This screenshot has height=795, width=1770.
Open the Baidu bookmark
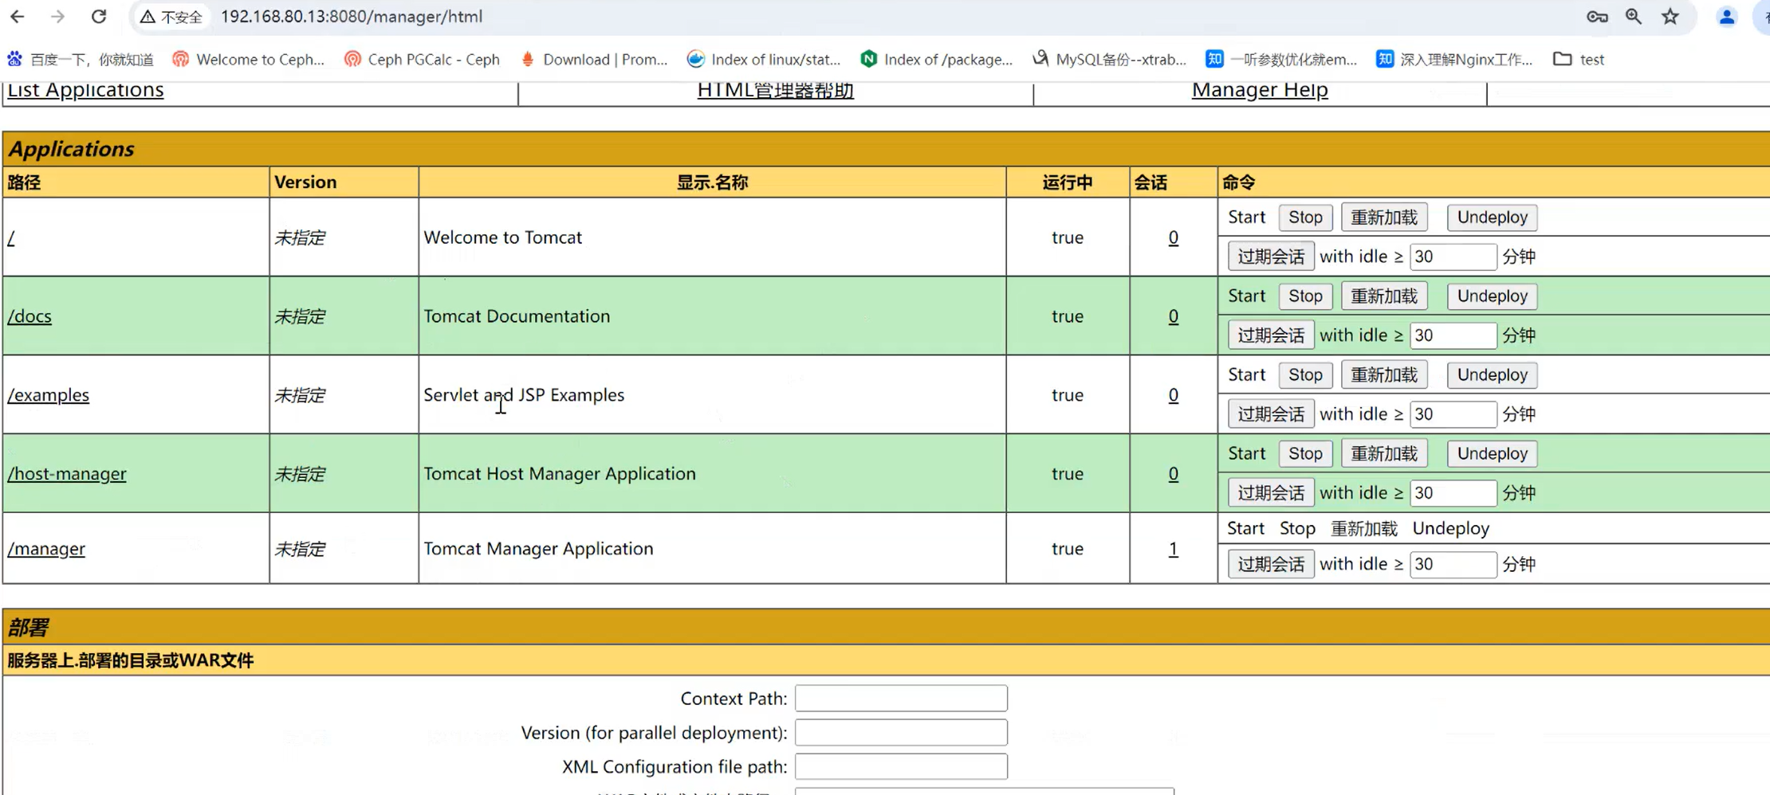pos(81,59)
